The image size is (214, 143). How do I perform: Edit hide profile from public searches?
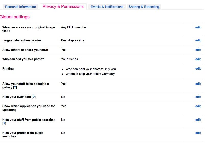(x=198, y=133)
